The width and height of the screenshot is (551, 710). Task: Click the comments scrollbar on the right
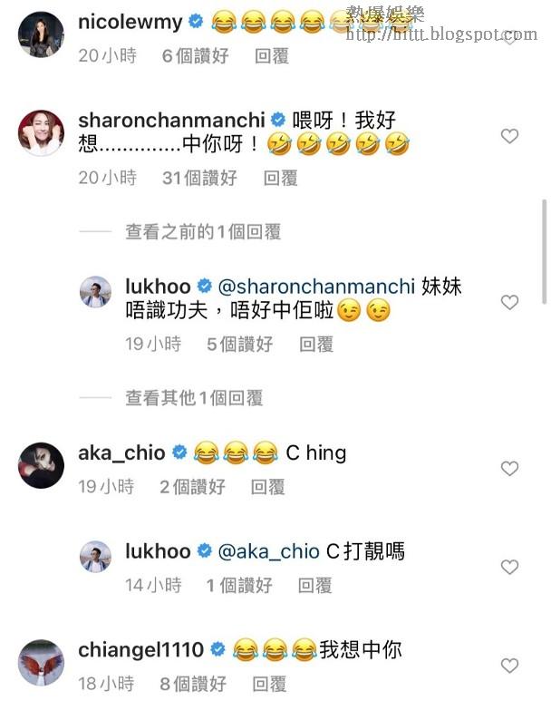coord(545,251)
